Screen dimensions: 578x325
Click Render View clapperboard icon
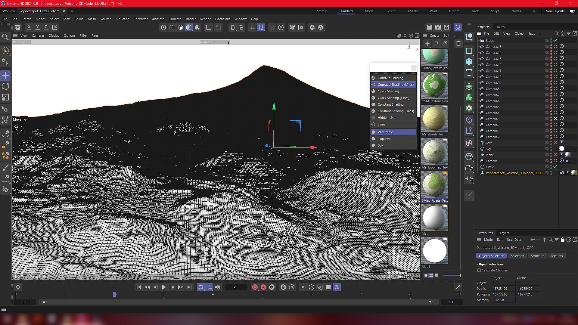tap(430, 27)
